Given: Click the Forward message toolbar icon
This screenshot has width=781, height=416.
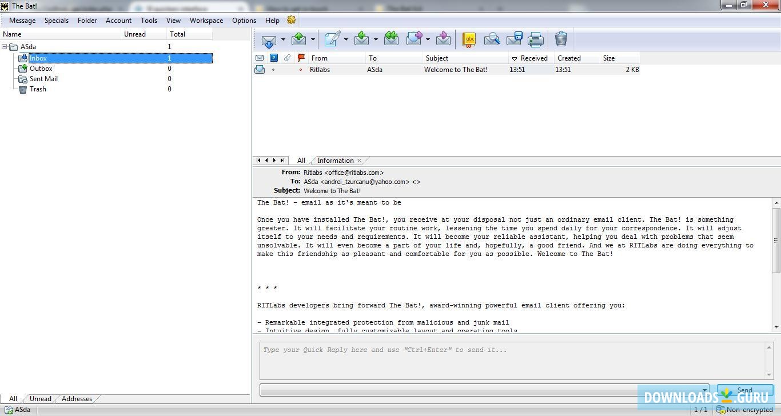Looking at the screenshot, I should tap(414, 39).
